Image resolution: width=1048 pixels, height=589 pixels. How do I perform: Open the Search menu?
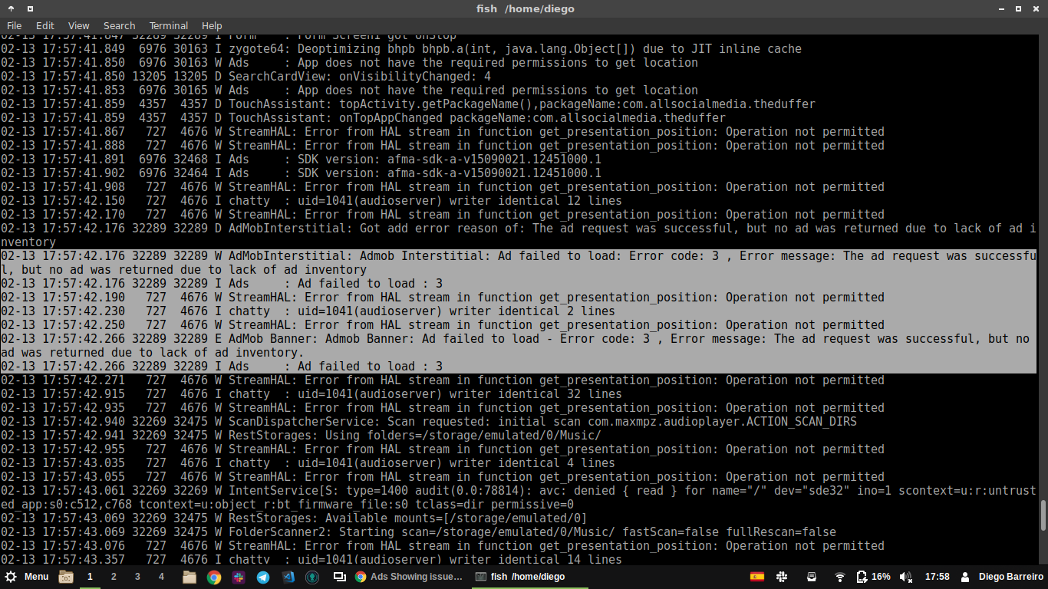(x=119, y=25)
